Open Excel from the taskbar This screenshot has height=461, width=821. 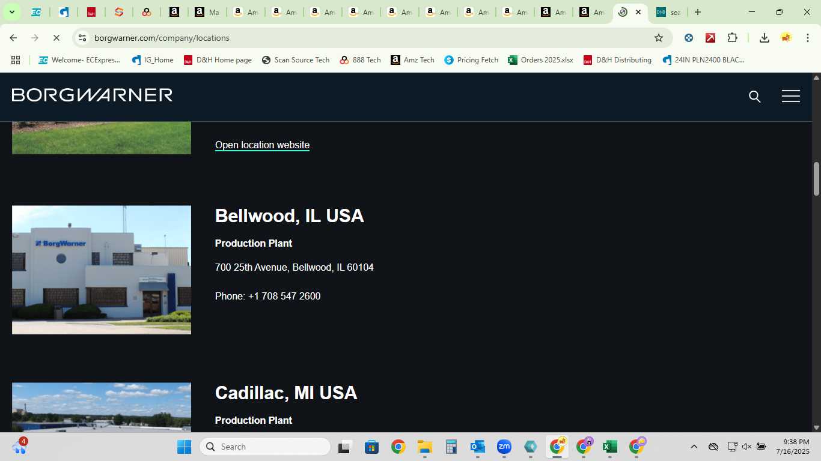(609, 447)
